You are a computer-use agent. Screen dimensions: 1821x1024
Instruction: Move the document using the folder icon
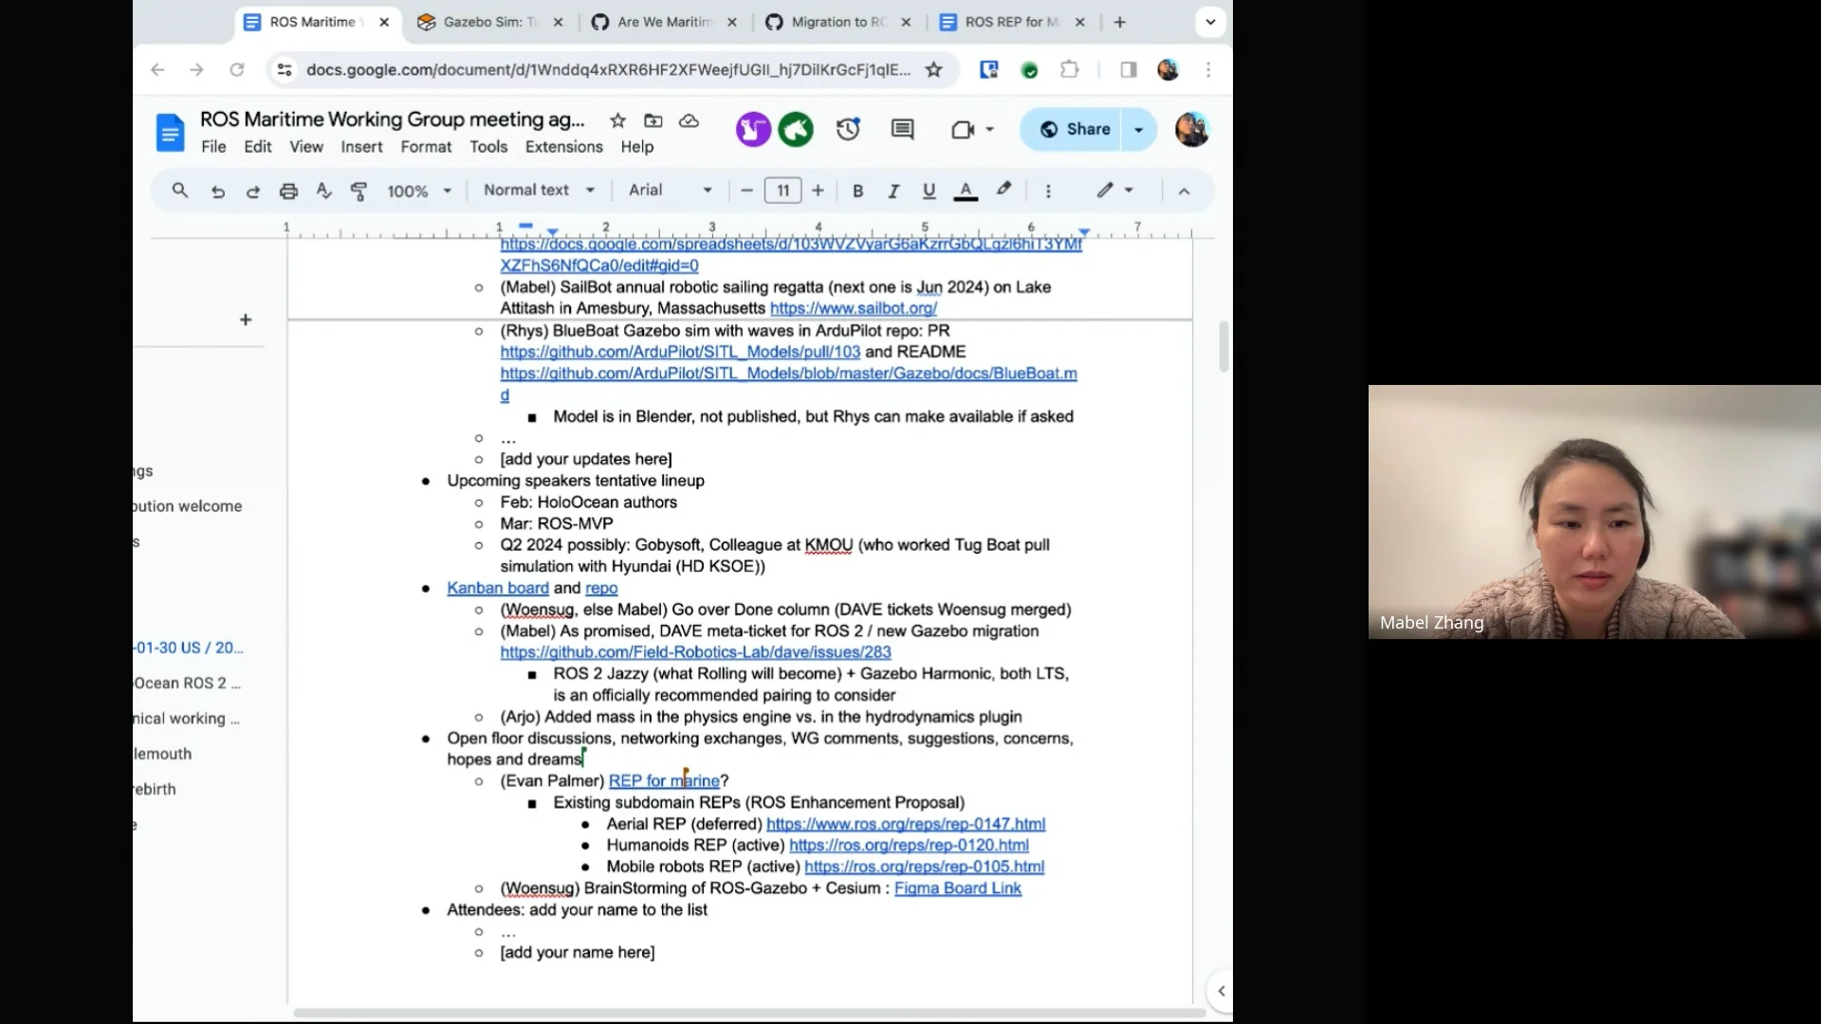(653, 120)
